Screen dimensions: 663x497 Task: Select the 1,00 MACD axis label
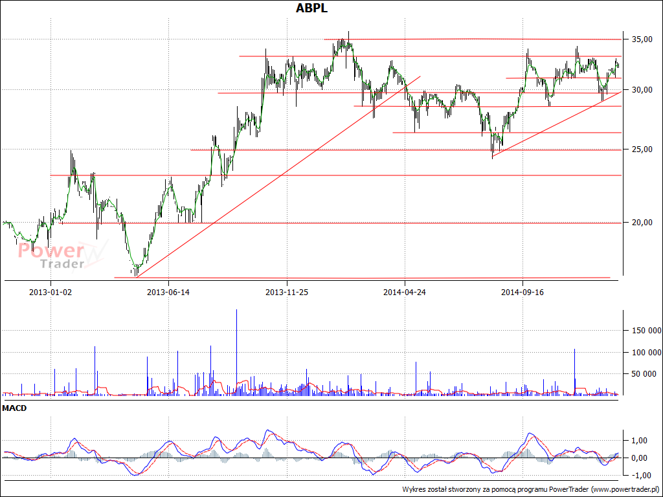click(639, 441)
